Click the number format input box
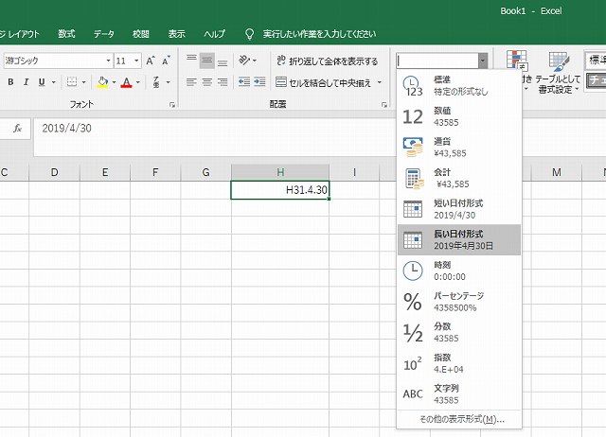Image resolution: width=606 pixels, height=437 pixels. (x=437, y=61)
